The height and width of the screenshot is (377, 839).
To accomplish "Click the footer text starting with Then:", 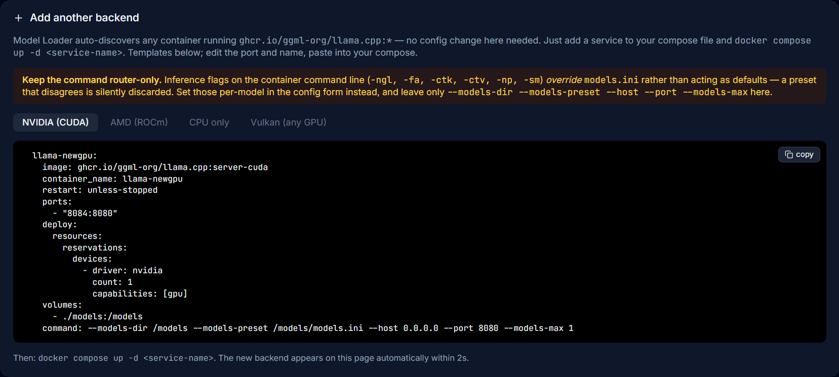I will 241,358.
